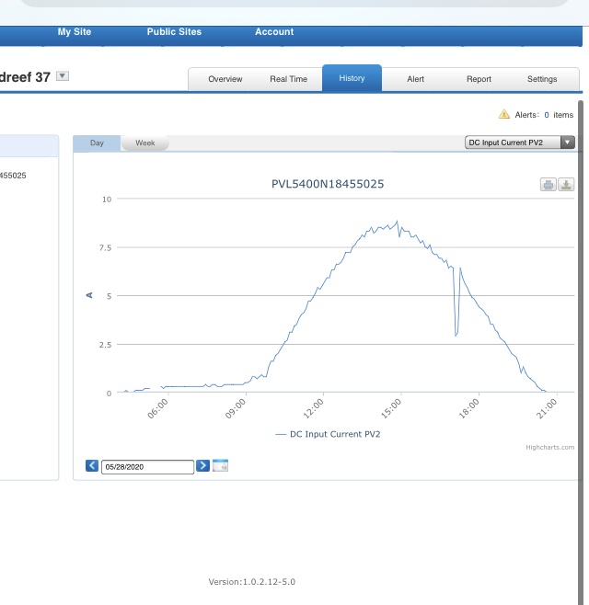
Task: Switch to the Overview tab
Action: click(x=225, y=79)
